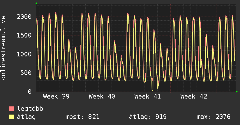Click the legtöbb legend text
240x125 pixels.
click(x=30, y=109)
